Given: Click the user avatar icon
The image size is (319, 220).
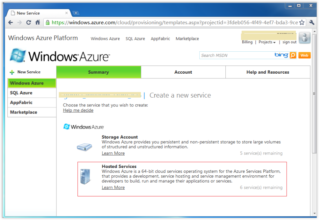Looking at the screenshot, I should 304,38.
